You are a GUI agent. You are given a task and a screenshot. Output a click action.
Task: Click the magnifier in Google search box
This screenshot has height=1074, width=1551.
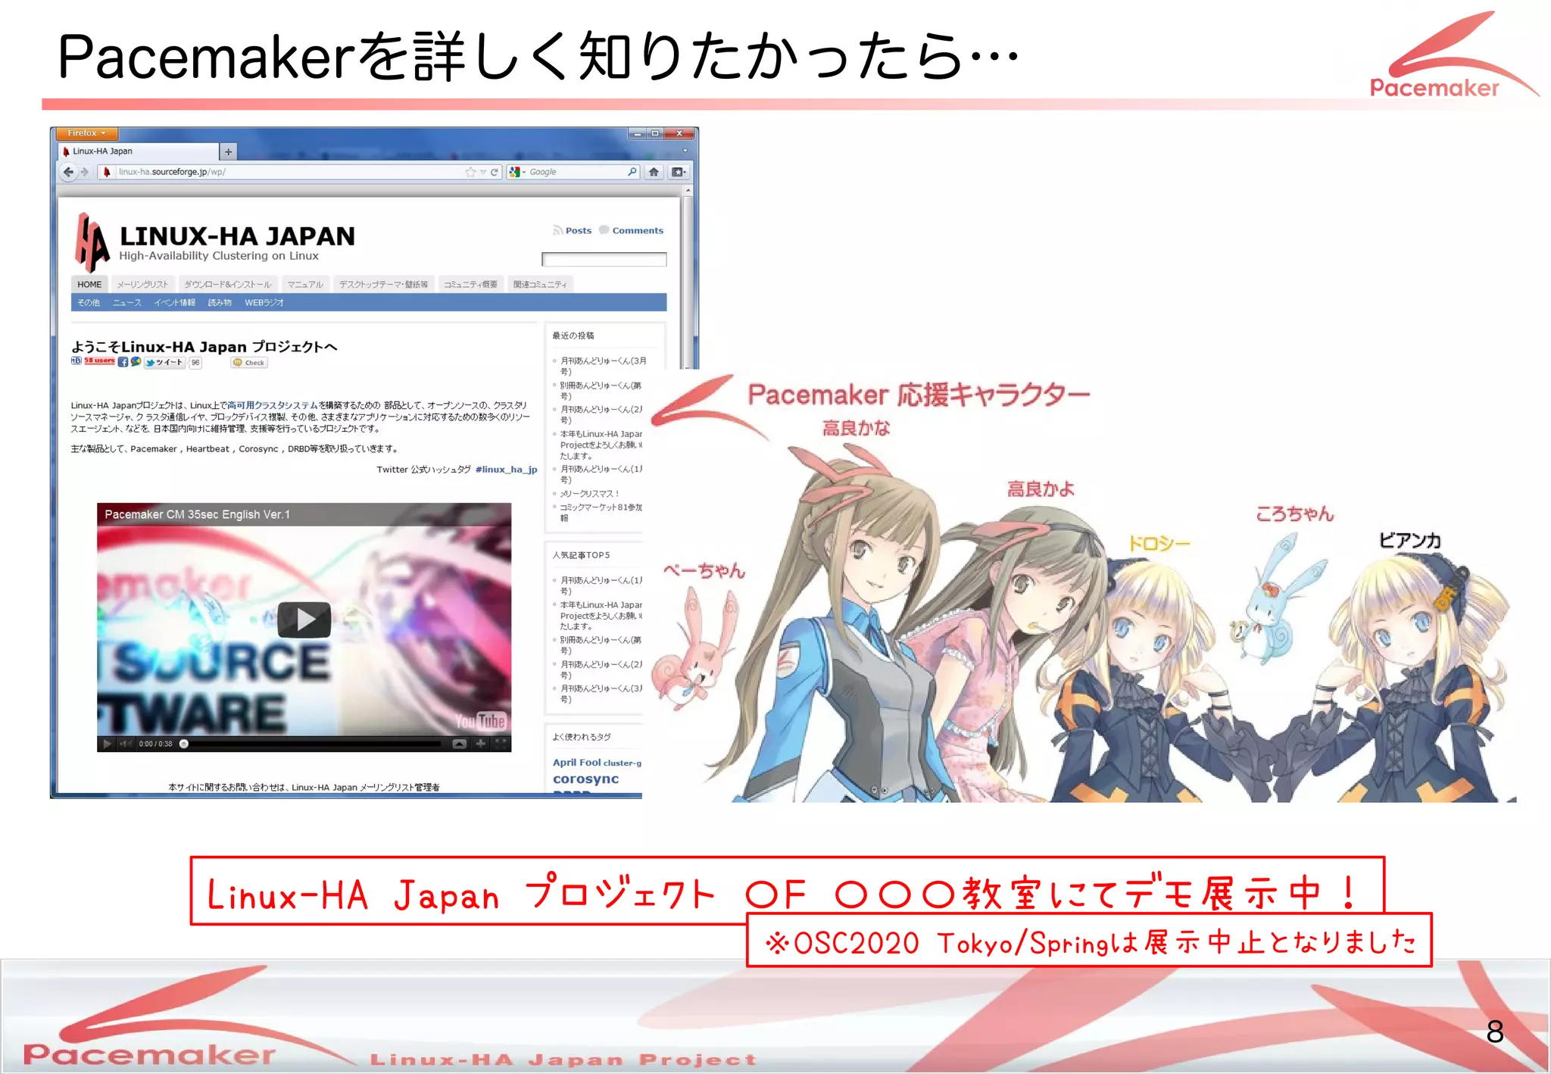[632, 172]
